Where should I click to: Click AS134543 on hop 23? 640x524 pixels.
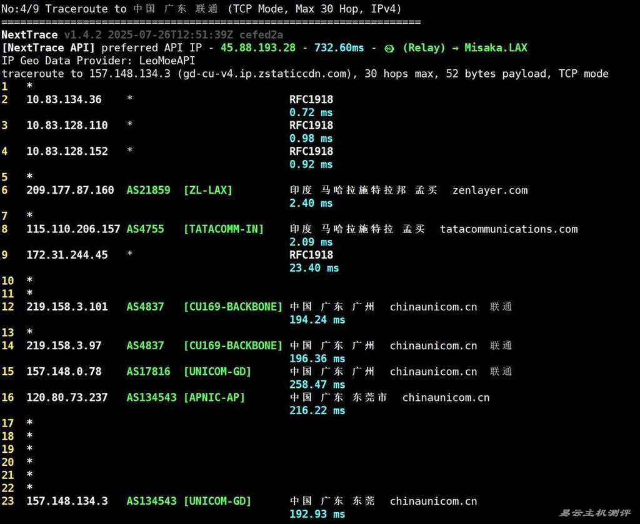coord(151,501)
